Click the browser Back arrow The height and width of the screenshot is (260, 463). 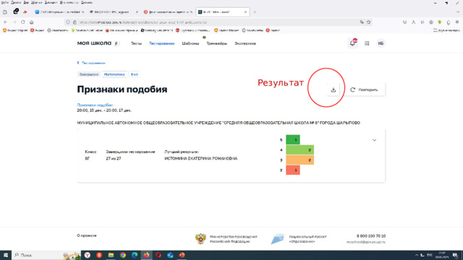(6, 22)
